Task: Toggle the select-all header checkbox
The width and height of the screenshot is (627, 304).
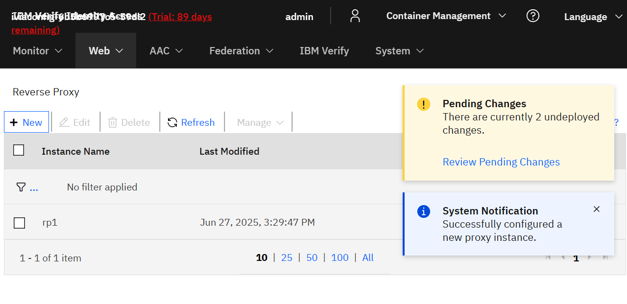Action: [19, 150]
